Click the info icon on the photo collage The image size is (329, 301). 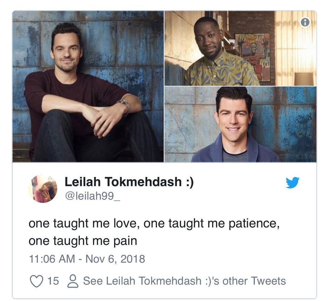click(305, 22)
